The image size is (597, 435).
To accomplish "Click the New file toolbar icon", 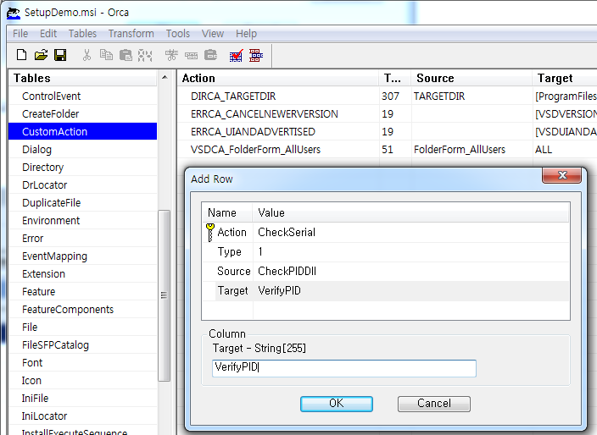I will tap(22, 55).
